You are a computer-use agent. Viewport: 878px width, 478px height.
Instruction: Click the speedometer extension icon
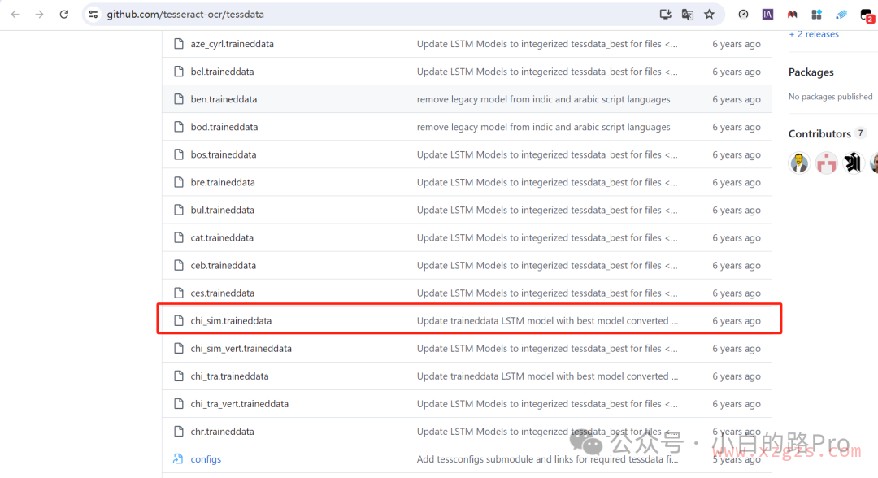pos(743,15)
